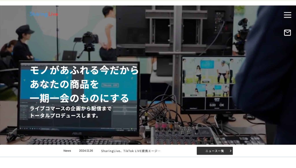Click the 2024.12.26 news date
This screenshot has height=168, width=296.
[86, 151]
